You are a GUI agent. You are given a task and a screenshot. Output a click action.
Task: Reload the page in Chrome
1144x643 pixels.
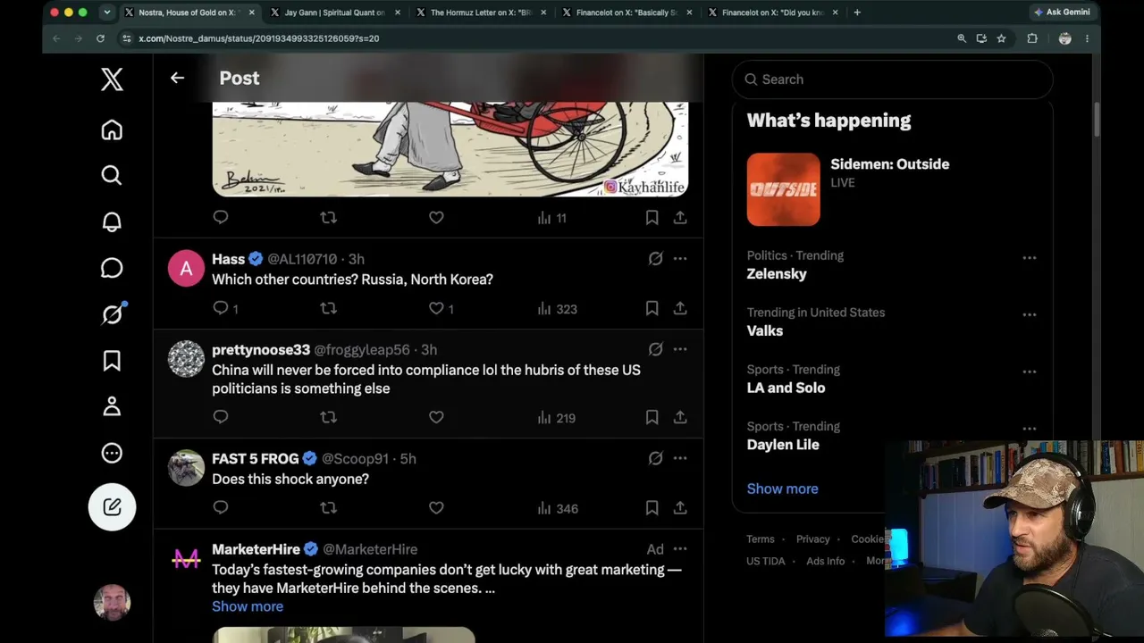(x=100, y=38)
